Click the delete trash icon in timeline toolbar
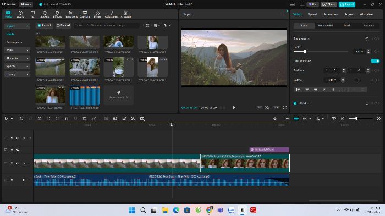 [67, 119]
